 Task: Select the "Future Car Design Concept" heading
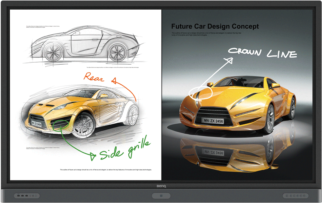coord(215,26)
